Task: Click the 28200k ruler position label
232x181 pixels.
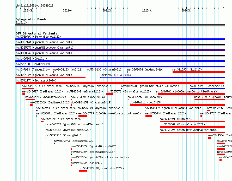Action: [x=28, y=10]
